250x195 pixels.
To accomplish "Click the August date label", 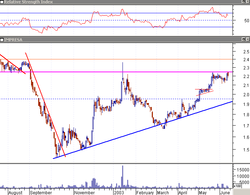I will (15, 192).
